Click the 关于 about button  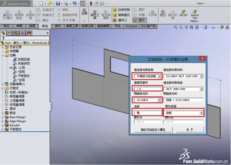190,130
